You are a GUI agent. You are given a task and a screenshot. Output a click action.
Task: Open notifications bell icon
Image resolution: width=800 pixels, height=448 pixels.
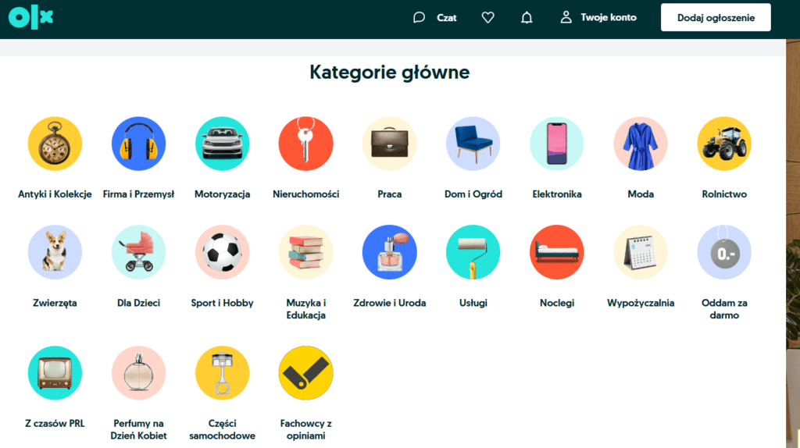pos(527,17)
